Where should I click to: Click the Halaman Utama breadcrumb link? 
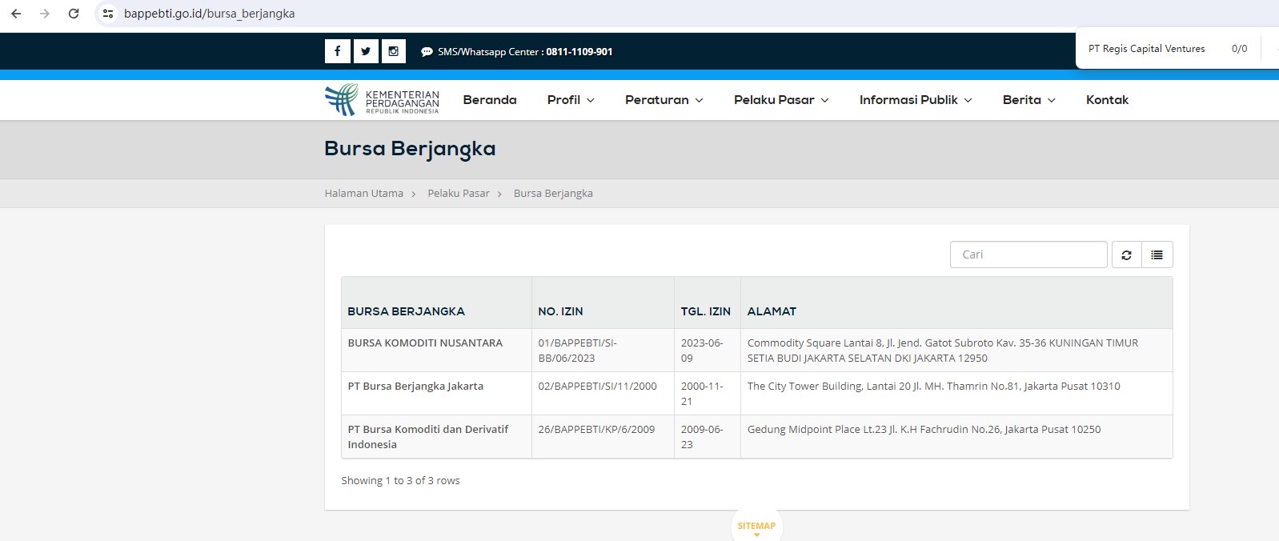(363, 194)
